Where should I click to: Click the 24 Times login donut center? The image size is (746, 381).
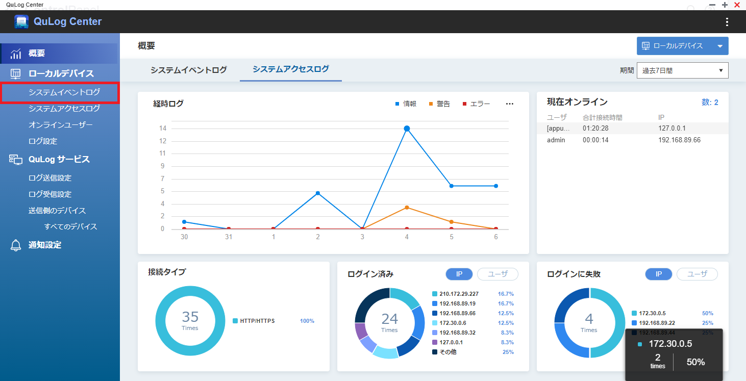389,322
